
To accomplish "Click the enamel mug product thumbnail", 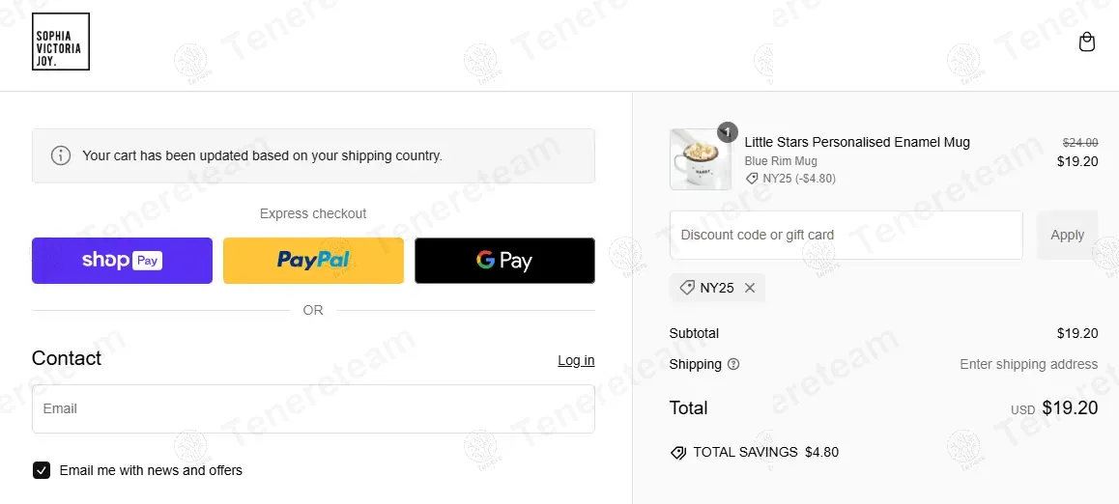I will (701, 160).
